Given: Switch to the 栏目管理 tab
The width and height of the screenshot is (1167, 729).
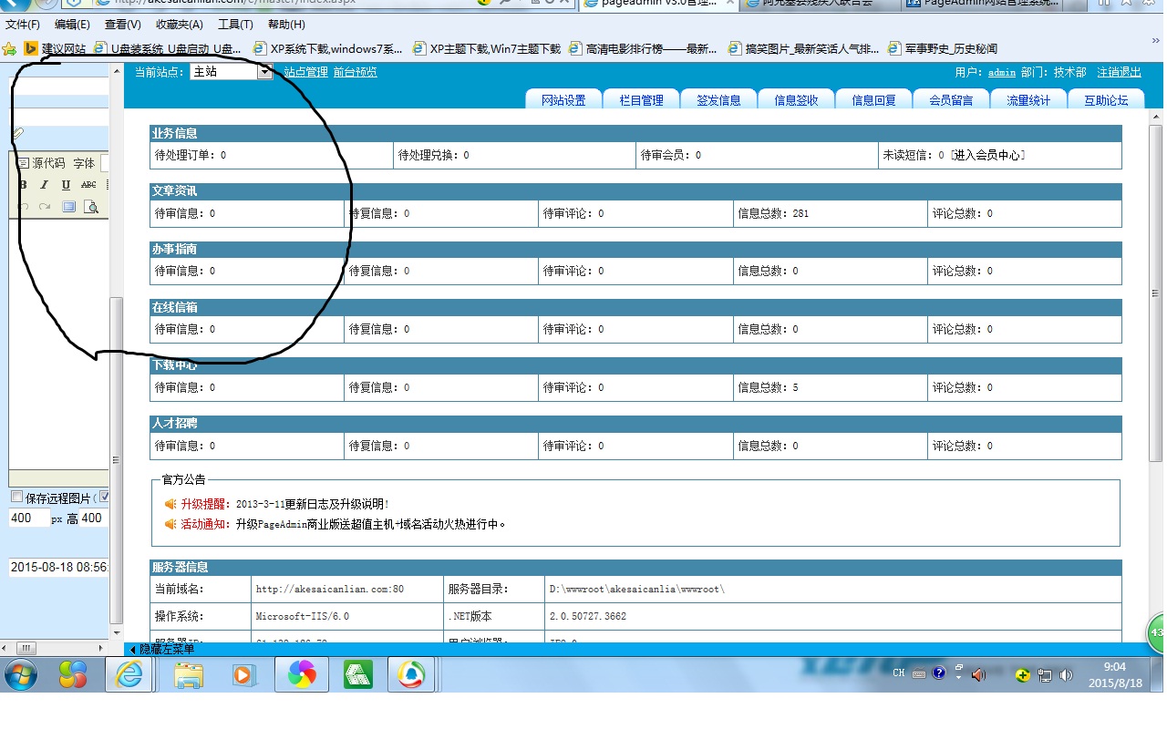Looking at the screenshot, I should (x=641, y=100).
